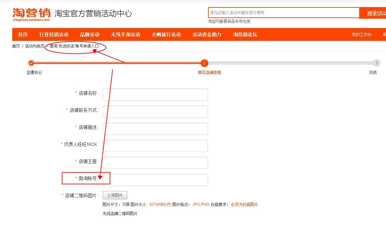Go to 首页 in the breadcrumb
386x227 pixels.
pyautogui.click(x=16, y=46)
